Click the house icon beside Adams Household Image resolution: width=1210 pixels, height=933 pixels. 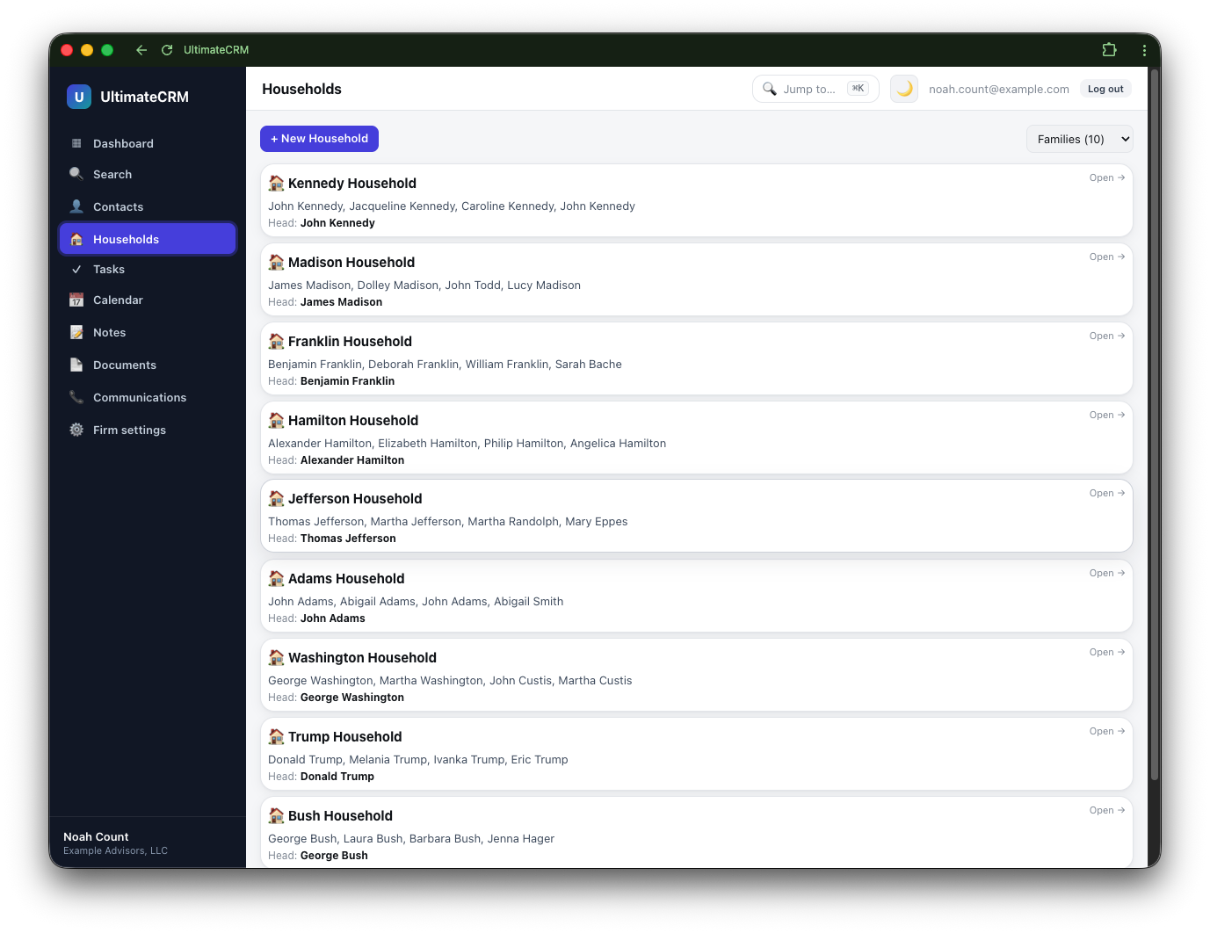[276, 578]
